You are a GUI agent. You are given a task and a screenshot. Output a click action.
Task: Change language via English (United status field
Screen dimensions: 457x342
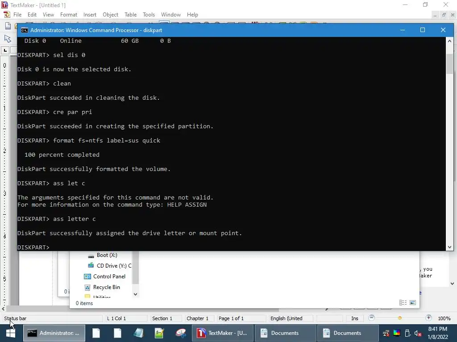(290, 318)
